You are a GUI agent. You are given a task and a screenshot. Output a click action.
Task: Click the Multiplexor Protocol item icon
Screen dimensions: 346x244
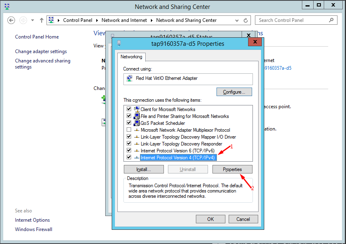pos(137,130)
